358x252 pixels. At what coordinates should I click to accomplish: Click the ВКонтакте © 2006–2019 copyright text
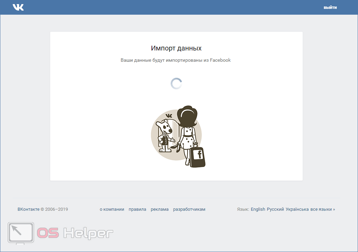(x=43, y=209)
